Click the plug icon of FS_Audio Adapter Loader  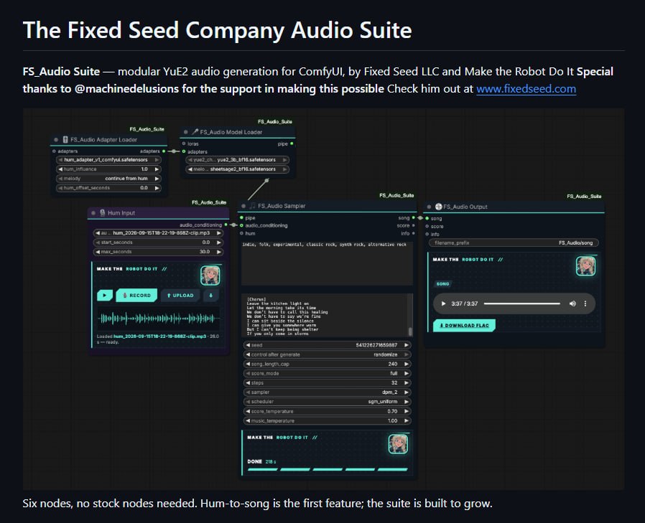pyautogui.click(x=65, y=140)
